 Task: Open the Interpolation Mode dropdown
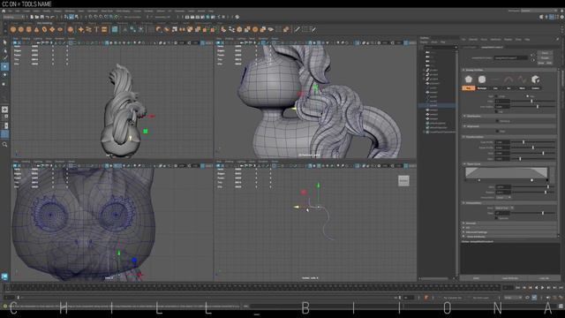point(503,208)
